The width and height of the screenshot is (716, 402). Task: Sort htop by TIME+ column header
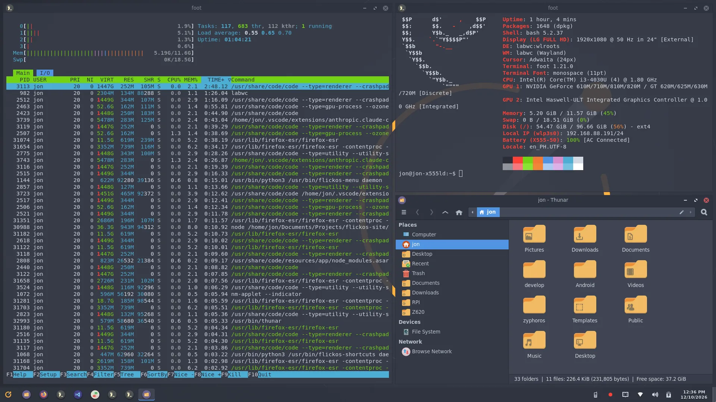(216, 80)
